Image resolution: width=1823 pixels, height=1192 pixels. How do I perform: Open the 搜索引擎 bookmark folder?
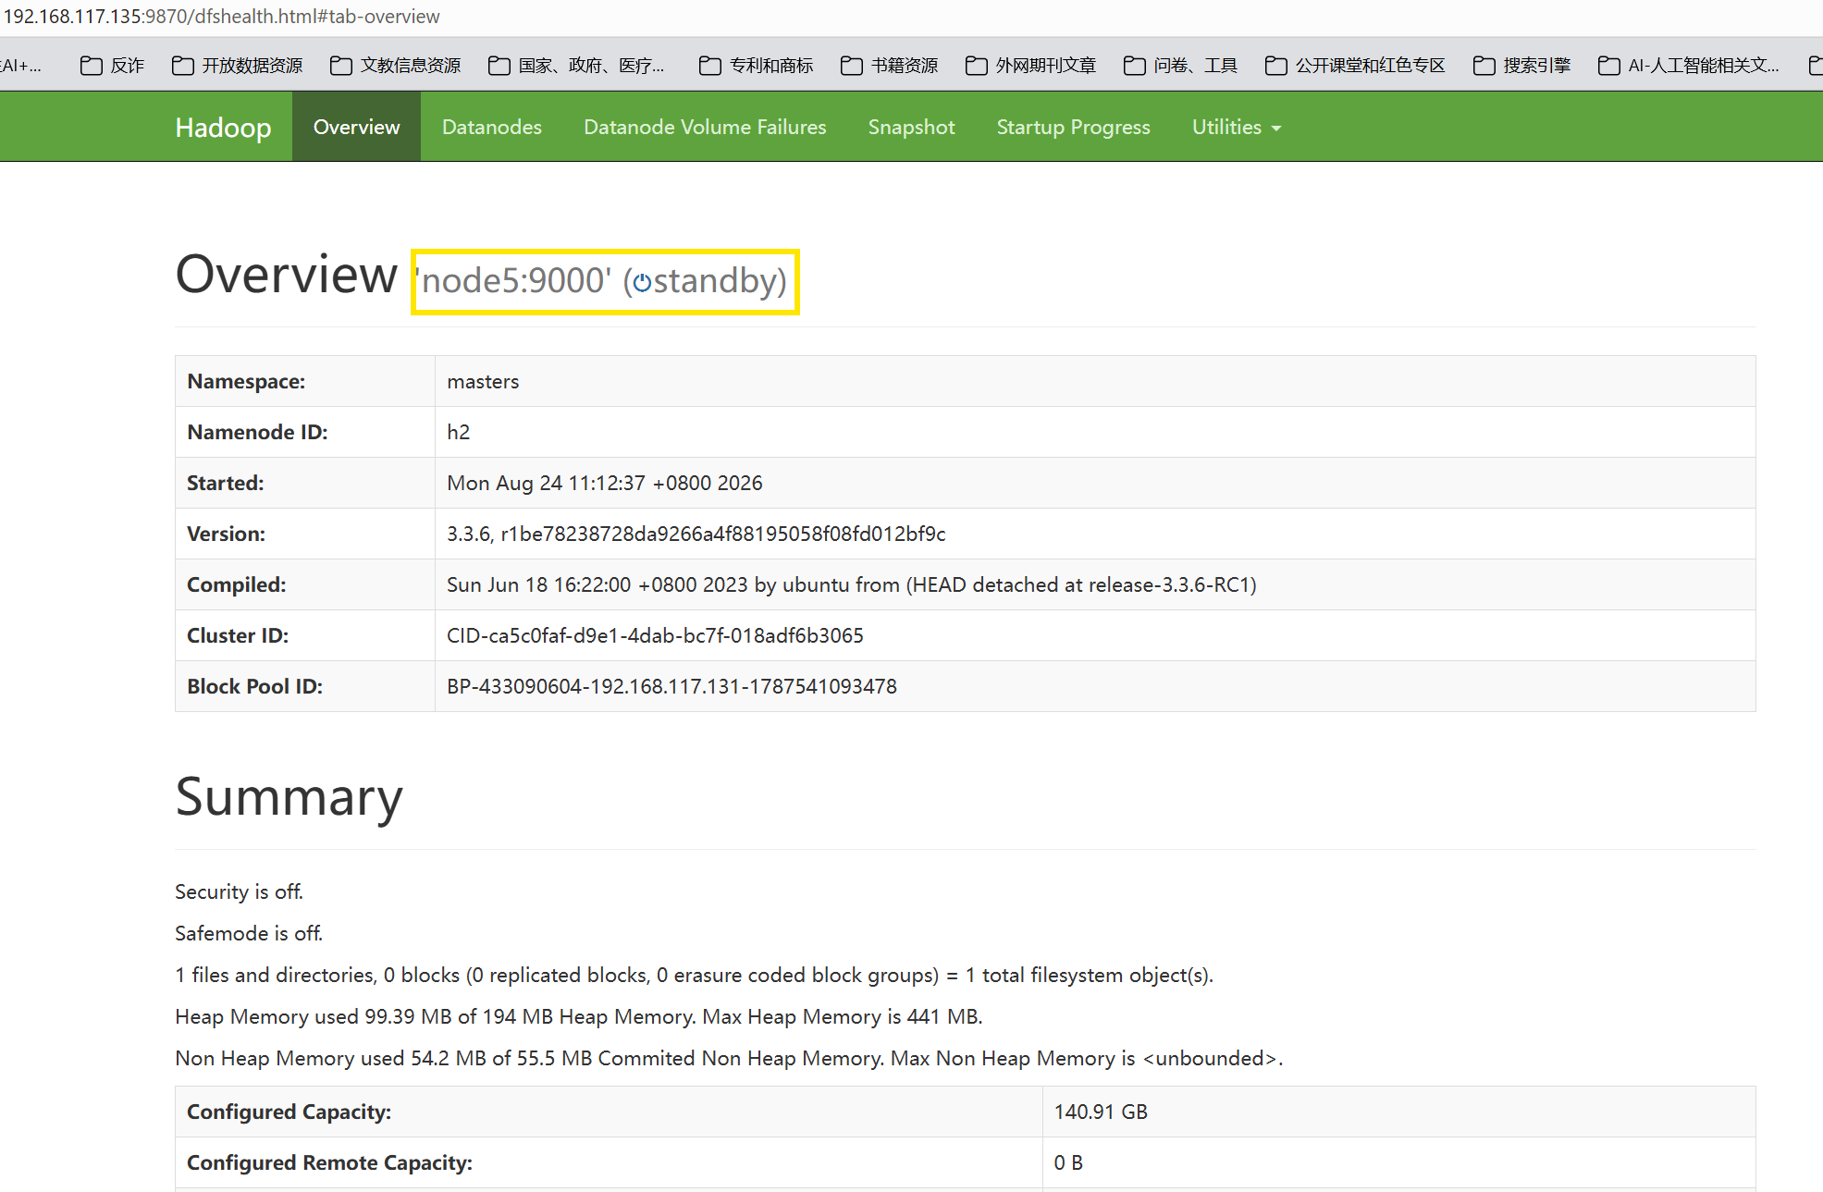click(1522, 66)
